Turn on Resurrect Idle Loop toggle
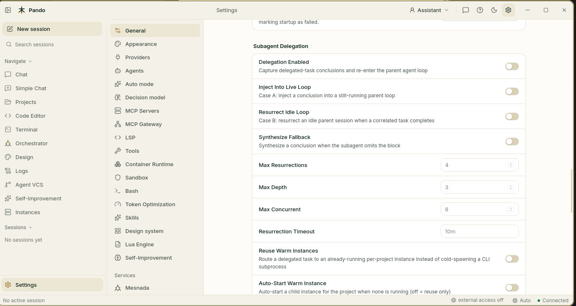This screenshot has height=306, width=576. click(512, 116)
